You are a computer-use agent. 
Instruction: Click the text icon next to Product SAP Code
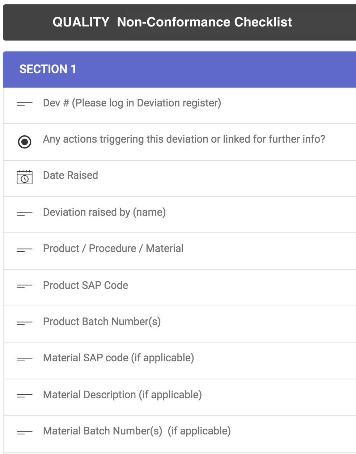coord(25,286)
